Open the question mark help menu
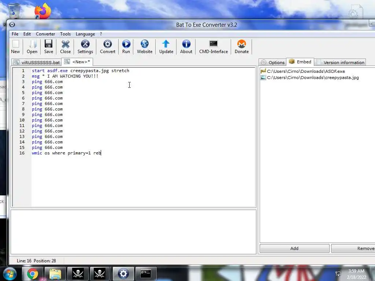The image size is (375, 281). click(101, 34)
